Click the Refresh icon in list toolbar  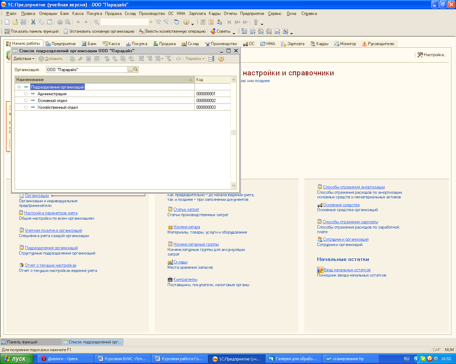click(178, 59)
